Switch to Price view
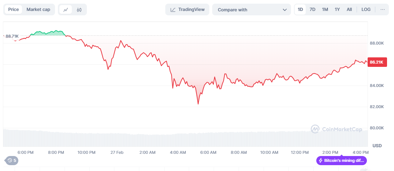The width and height of the screenshot is (394, 171). pos(14,9)
